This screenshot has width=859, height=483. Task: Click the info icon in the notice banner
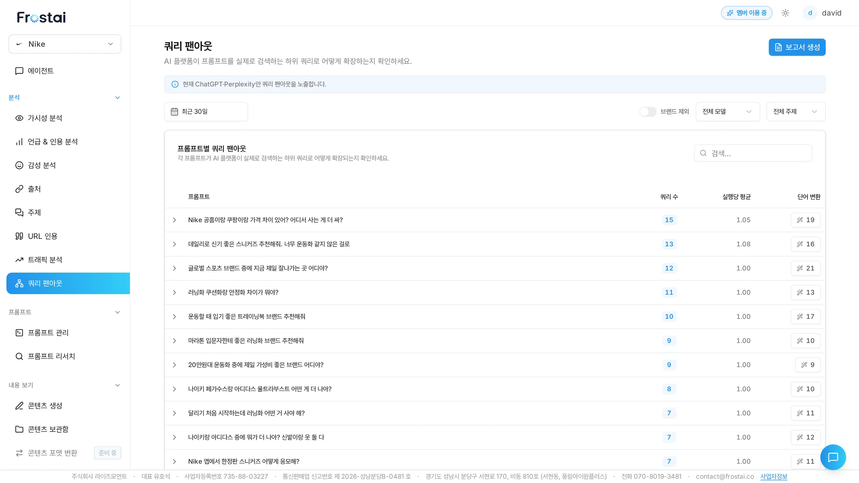coord(175,84)
